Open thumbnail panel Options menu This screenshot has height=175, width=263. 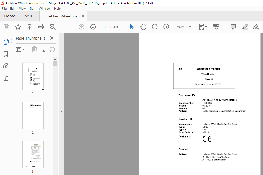20,49
